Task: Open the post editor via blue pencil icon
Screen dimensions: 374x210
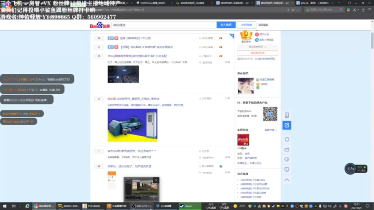Action: tap(287, 125)
